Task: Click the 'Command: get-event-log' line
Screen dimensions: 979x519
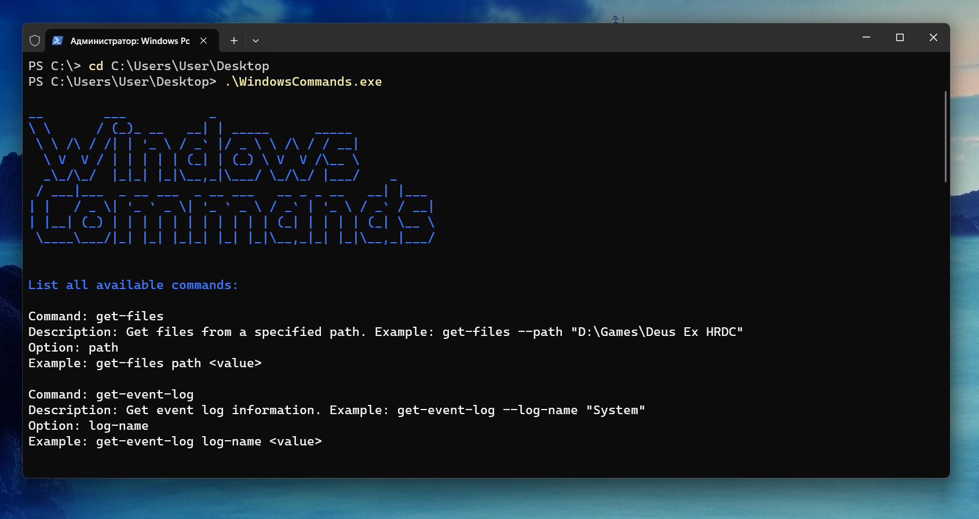Action: pos(111,394)
